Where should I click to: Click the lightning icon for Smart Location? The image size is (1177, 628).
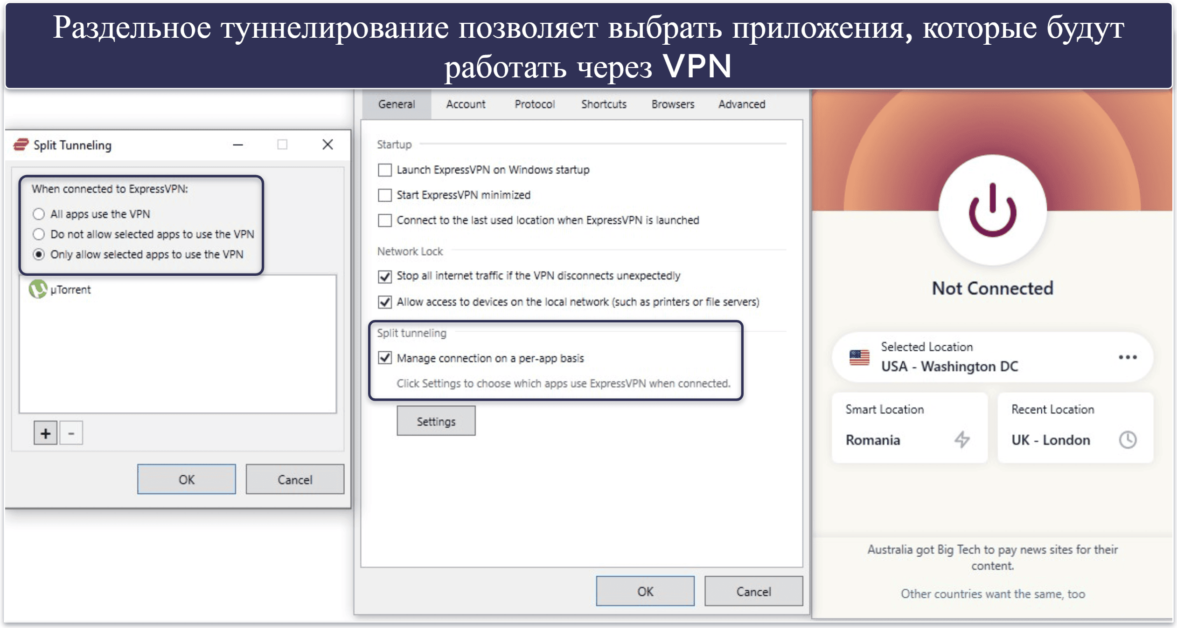[962, 439]
